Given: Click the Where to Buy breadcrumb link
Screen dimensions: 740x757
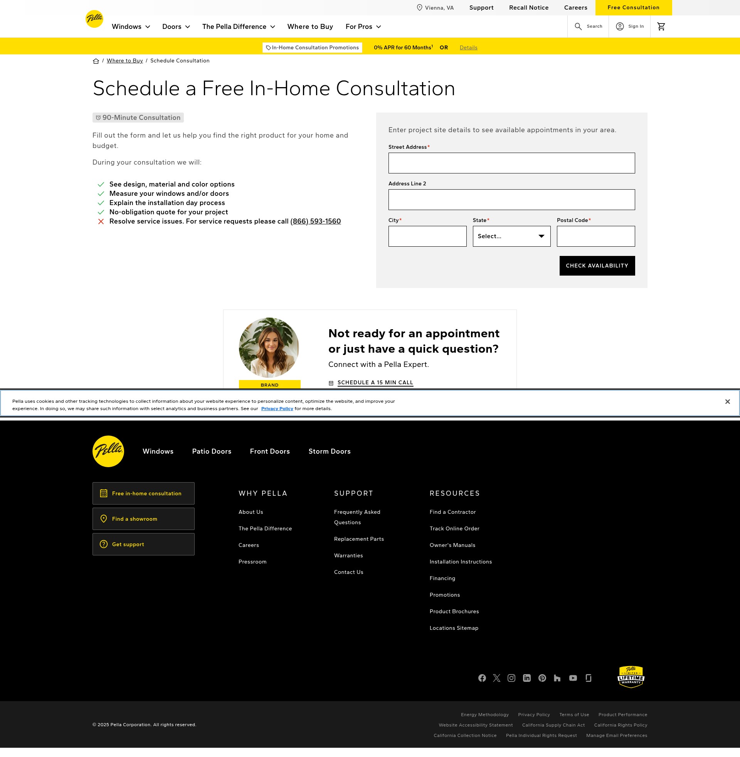Looking at the screenshot, I should [x=125, y=61].
